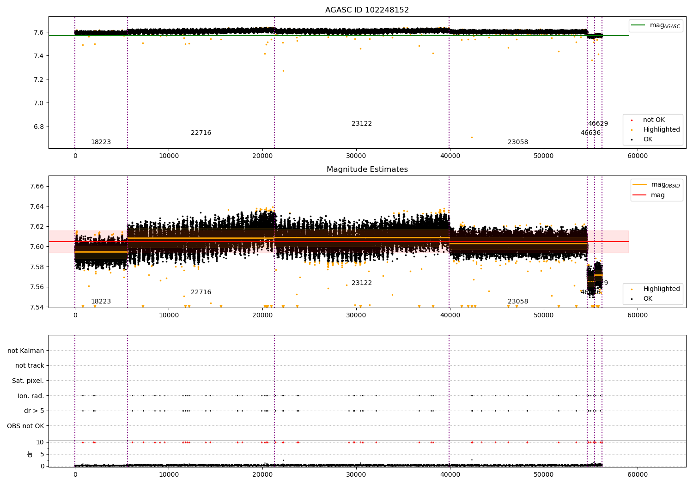Click the 'dr > 5' row label
This screenshot has width=693, height=485.
34,411
